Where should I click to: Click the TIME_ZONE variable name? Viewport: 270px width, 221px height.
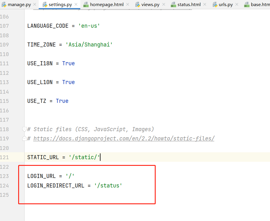(x=42, y=44)
